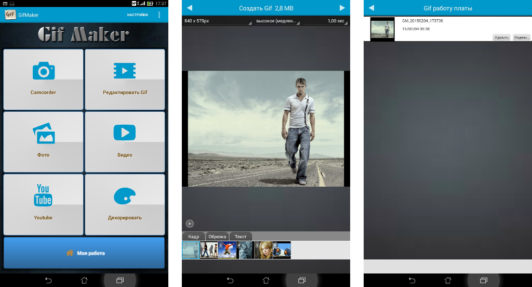The width and height of the screenshot is (532, 287).
Task: Open the three-dot overflow menu
Action: [159, 15]
